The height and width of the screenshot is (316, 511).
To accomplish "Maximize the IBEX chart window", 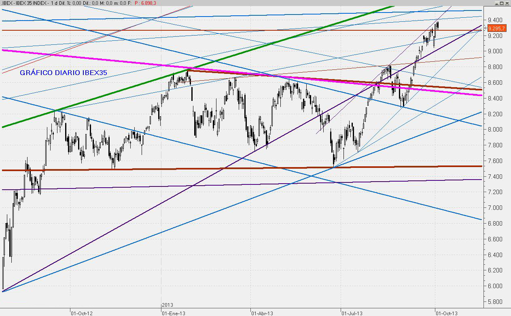I will [x=501, y=3].
